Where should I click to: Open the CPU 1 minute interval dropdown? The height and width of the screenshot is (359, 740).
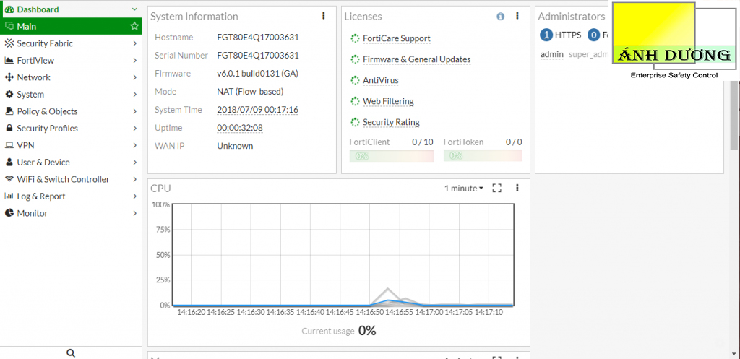[x=463, y=189]
